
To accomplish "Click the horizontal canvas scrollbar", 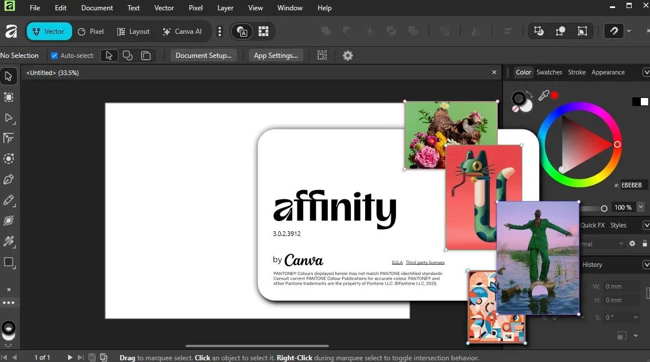I will coord(257,345).
